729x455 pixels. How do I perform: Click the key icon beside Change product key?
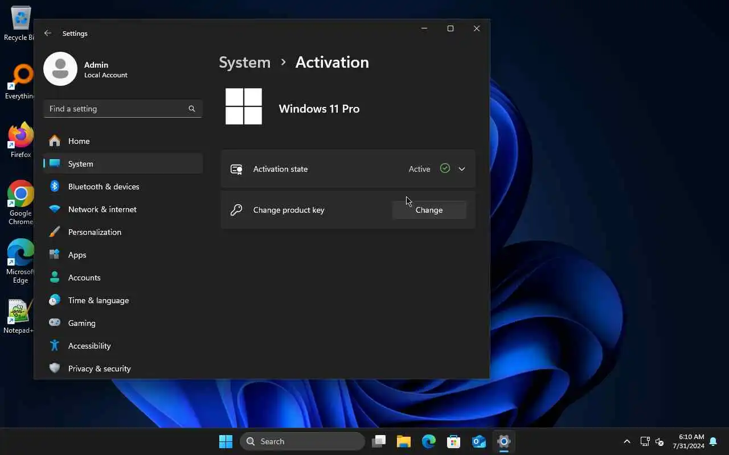(236, 210)
